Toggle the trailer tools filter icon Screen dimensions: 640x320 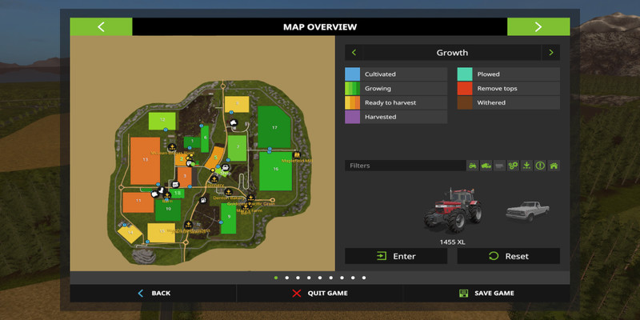[x=499, y=166]
